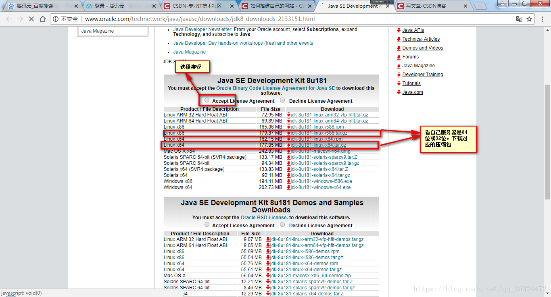Select Accept License Agreement for Demos and Samples
551x297 pixels.
[x=207, y=224]
